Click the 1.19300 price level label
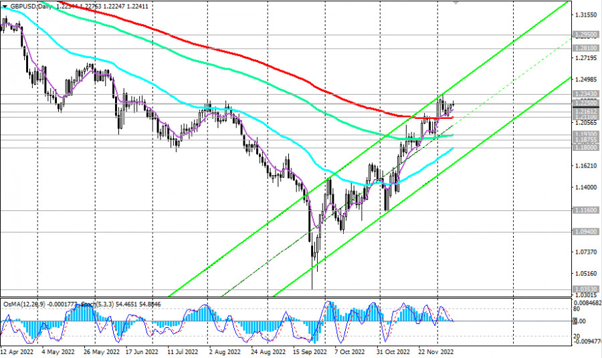The image size is (602, 358). (x=585, y=134)
